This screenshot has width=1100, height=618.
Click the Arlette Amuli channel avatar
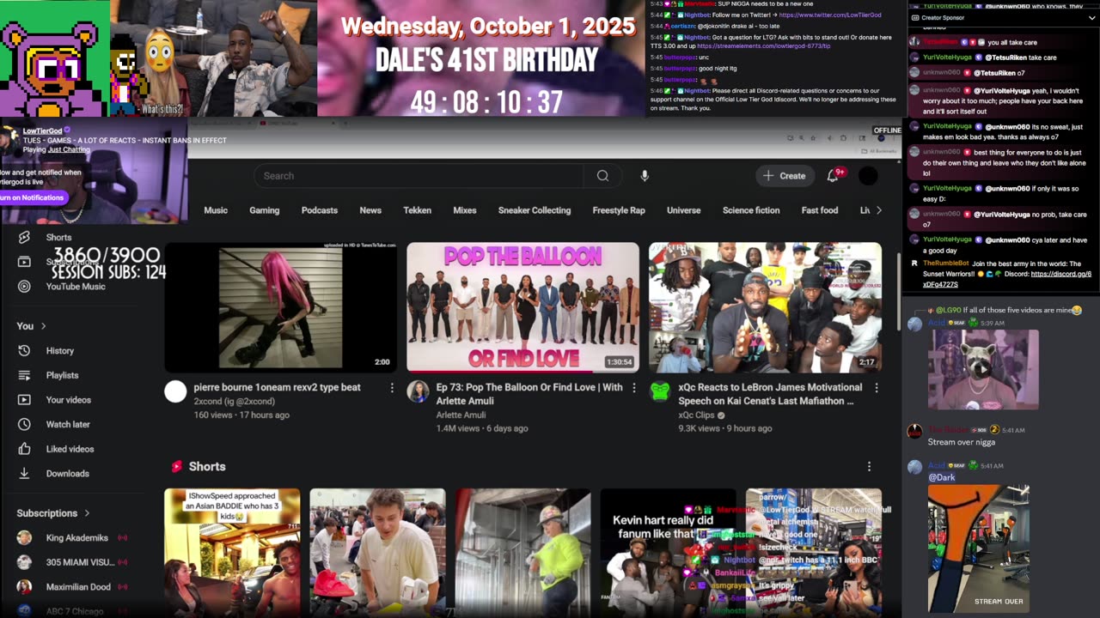(x=418, y=391)
